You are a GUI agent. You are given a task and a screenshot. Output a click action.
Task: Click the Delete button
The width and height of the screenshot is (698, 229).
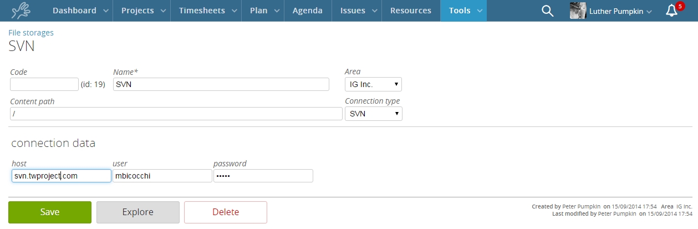click(x=226, y=212)
